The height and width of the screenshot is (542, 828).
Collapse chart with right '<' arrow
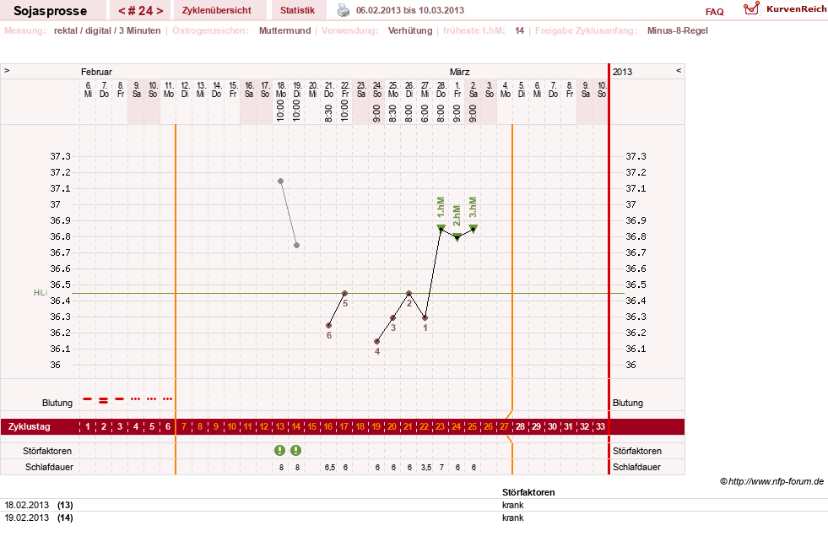(679, 70)
